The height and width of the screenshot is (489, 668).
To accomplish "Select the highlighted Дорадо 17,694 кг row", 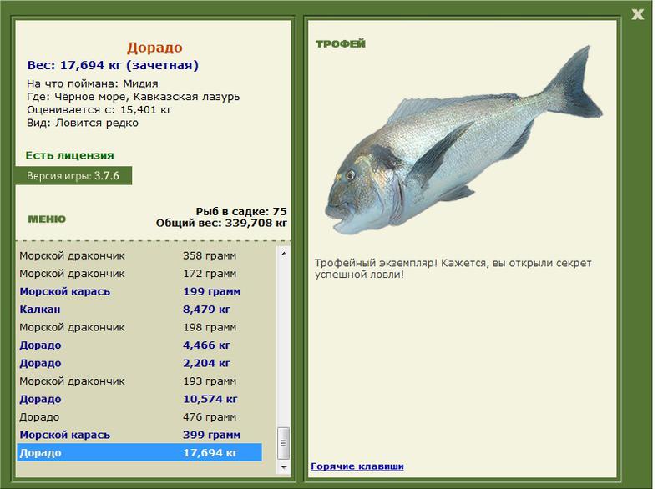I will pyautogui.click(x=139, y=453).
